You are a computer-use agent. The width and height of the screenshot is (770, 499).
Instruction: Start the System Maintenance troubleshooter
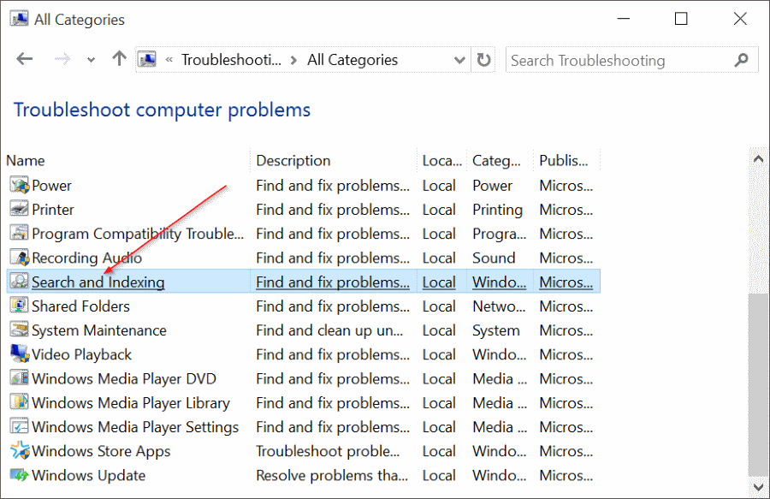coord(99,330)
